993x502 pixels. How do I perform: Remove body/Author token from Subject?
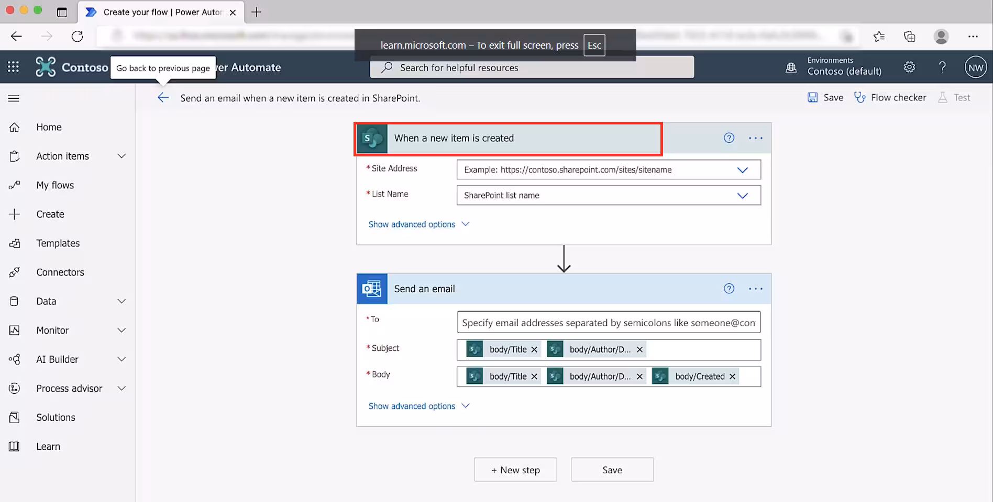pos(639,350)
